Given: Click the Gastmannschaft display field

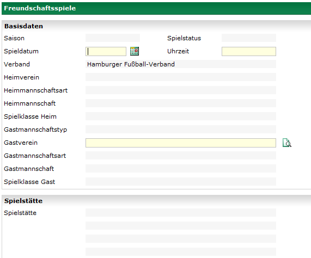Looking at the screenshot, I should click(181, 169).
